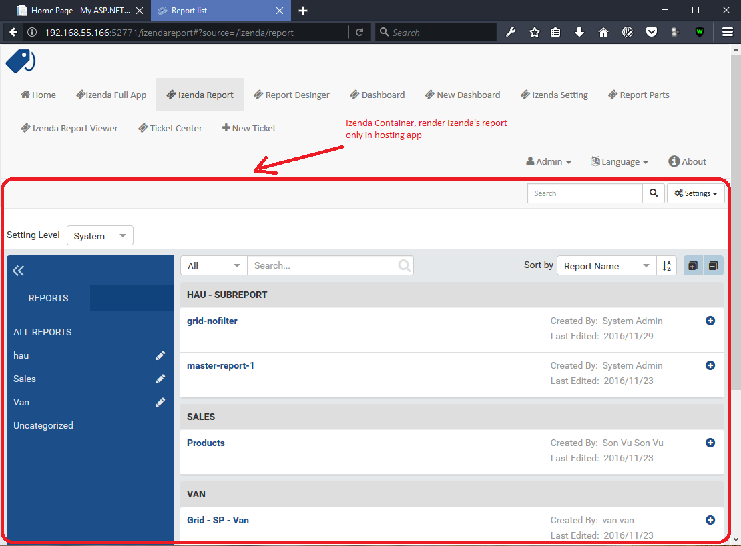741x546 pixels.
Task: Select ALL REPORTS in sidebar
Action: click(x=43, y=332)
